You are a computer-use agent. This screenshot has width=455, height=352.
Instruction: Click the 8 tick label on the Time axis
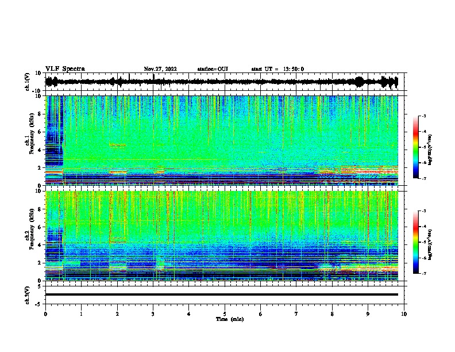tap(332, 314)
